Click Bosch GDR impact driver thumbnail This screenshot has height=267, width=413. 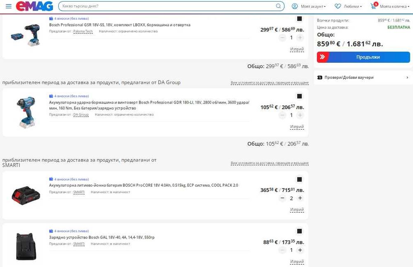point(26,112)
